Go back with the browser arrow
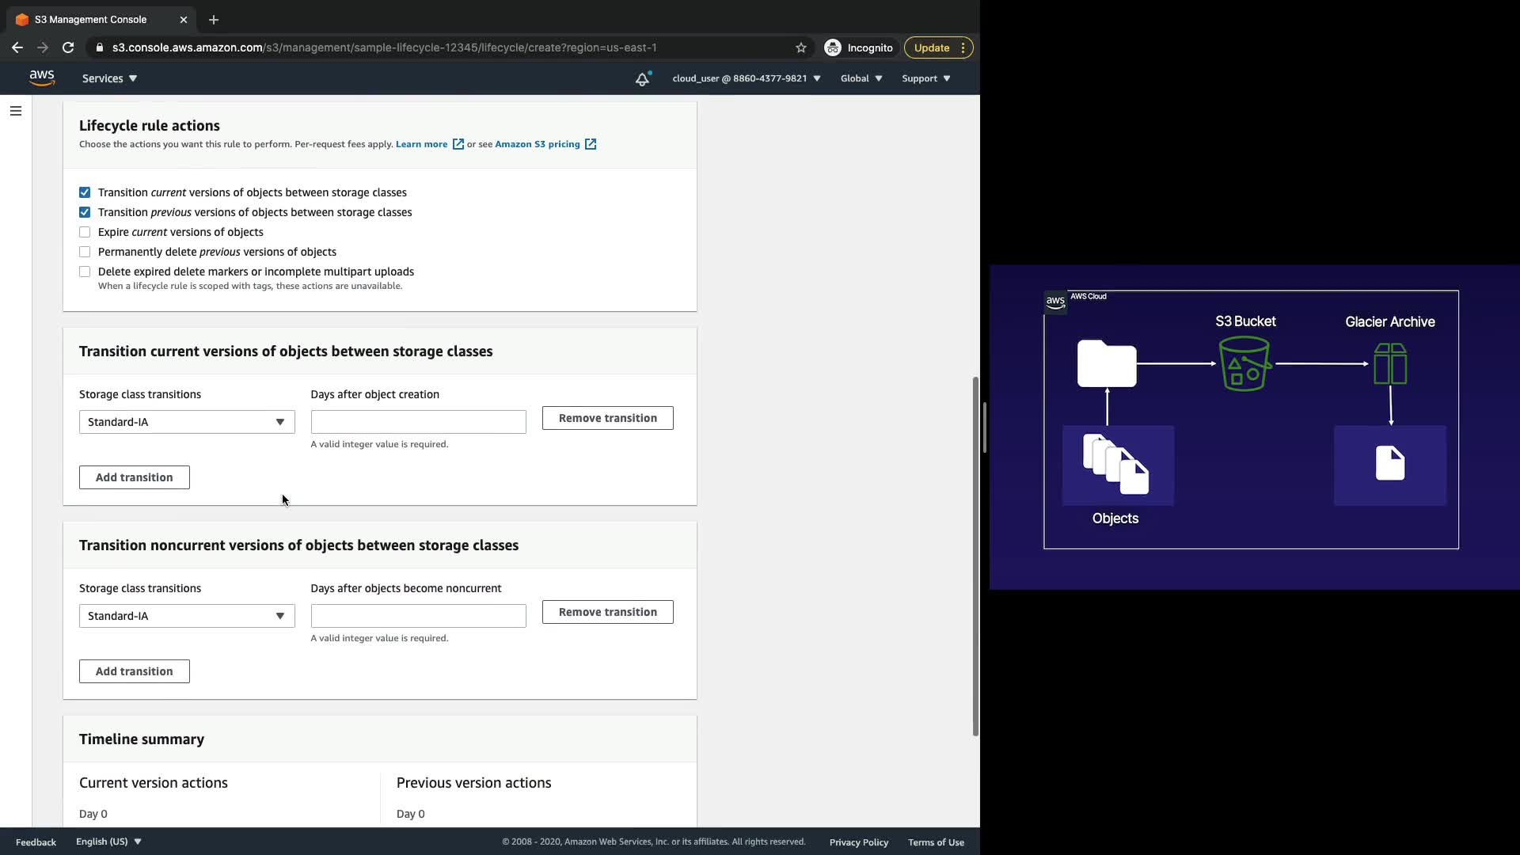Image resolution: width=1520 pixels, height=855 pixels. pos(17,47)
